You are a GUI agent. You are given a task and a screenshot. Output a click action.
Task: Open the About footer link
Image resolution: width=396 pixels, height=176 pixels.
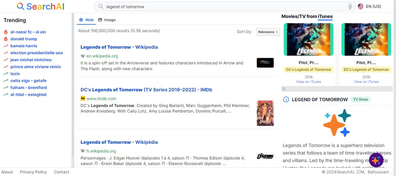click(x=7, y=172)
